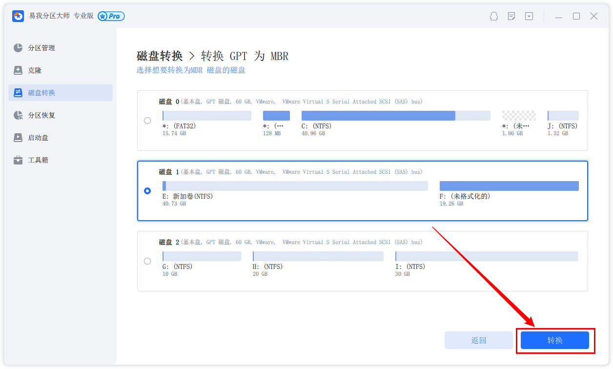This screenshot has width=613, height=369.
Task: Click the F: 未格式化的 partition bar
Action: [509, 186]
